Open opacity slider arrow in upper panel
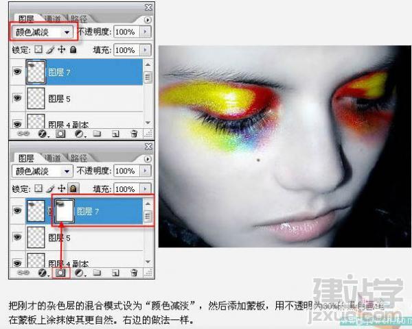 click(x=146, y=32)
